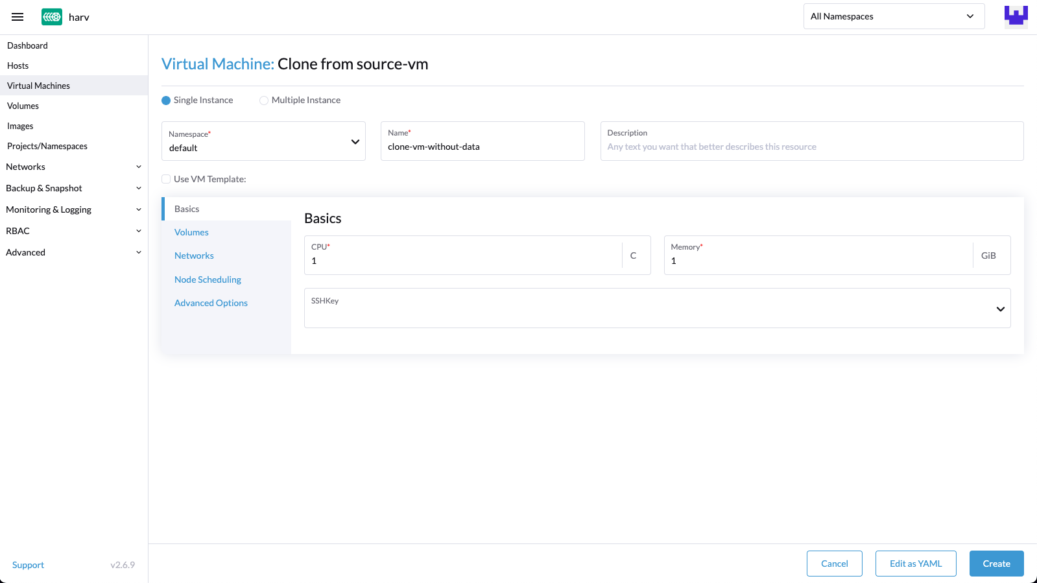Select the Multiple Instance option
Screen dimensions: 1037x583
click(x=264, y=101)
